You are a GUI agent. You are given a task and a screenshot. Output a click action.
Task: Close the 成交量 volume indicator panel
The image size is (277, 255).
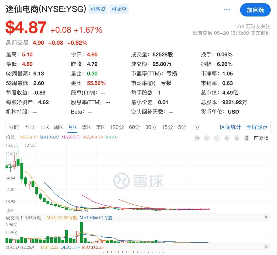(x=266, y=217)
